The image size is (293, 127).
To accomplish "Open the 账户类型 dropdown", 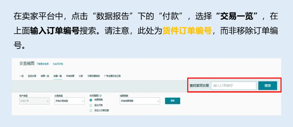I will [34, 101].
